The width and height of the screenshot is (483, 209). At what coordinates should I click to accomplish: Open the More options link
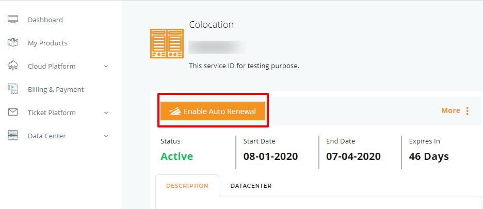click(x=450, y=110)
